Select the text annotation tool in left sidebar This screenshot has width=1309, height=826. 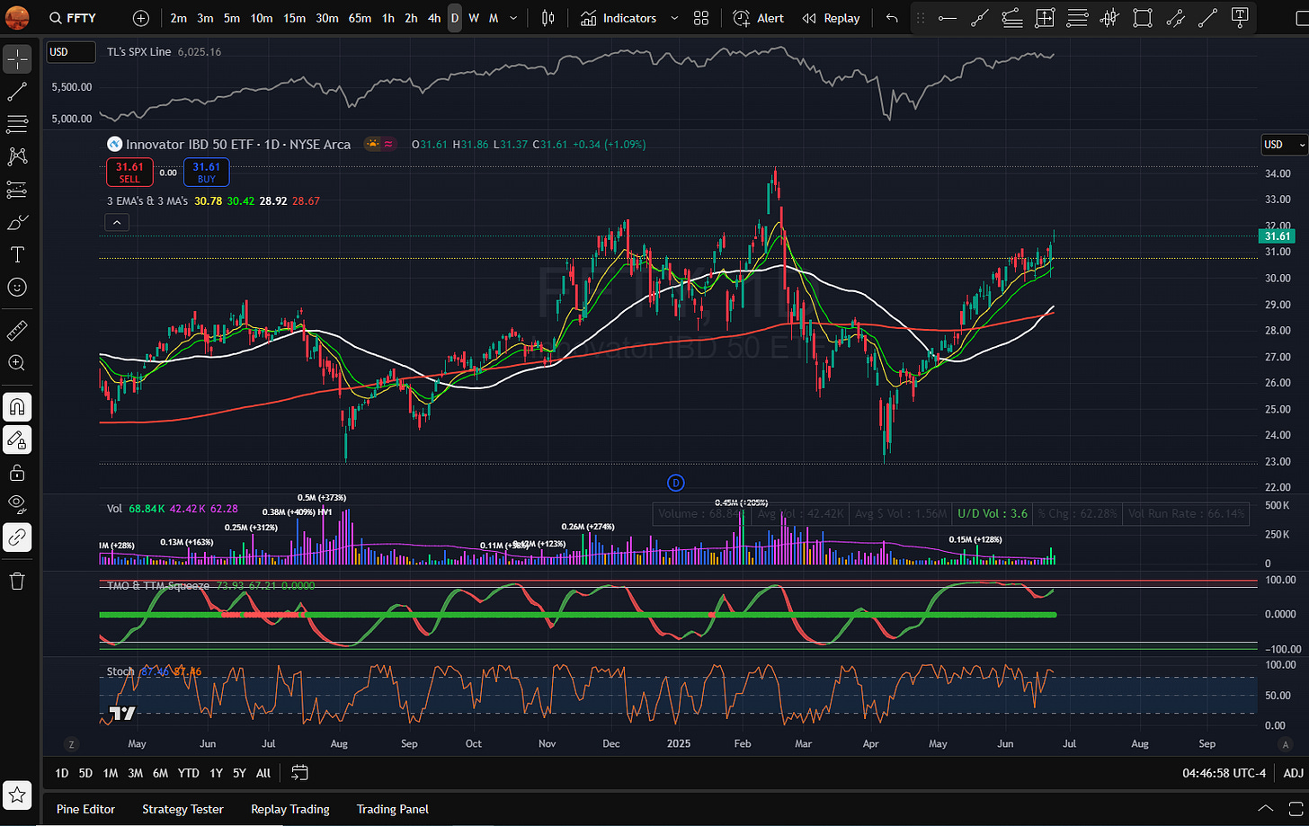17,255
